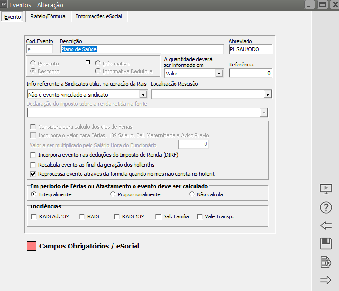Tick the Sal. Família incidence checkbox
The image size is (339, 291).
point(159,216)
